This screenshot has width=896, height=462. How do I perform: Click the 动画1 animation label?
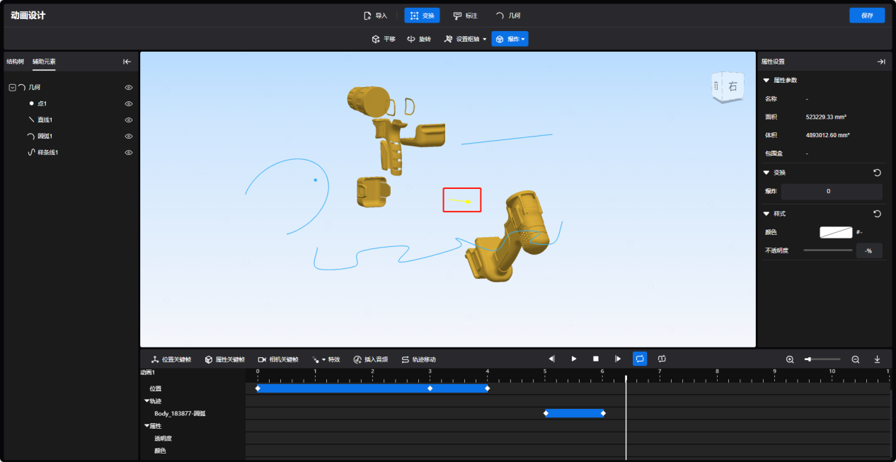coord(147,372)
